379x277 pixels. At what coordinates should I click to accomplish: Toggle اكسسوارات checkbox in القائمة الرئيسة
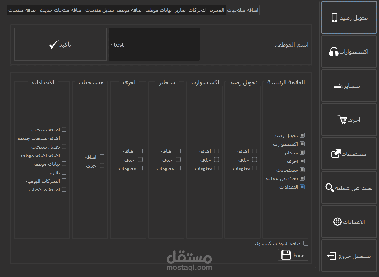(x=302, y=144)
